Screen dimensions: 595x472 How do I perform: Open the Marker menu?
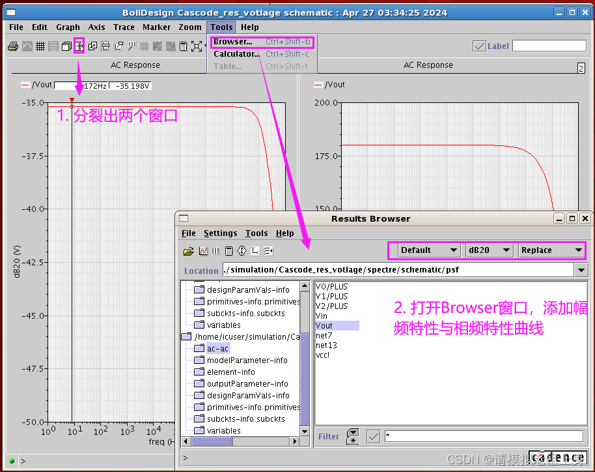coord(156,27)
